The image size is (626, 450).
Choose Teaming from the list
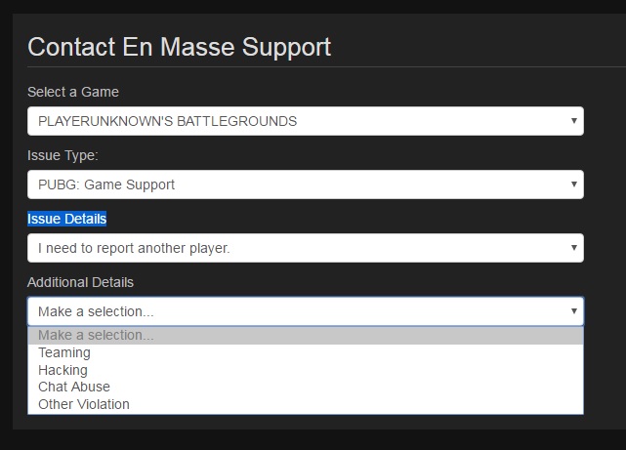(64, 352)
